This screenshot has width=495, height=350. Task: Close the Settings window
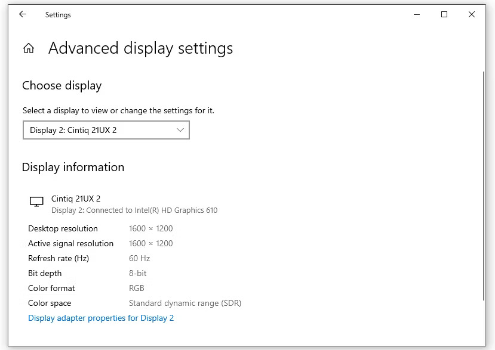pyautogui.click(x=472, y=14)
